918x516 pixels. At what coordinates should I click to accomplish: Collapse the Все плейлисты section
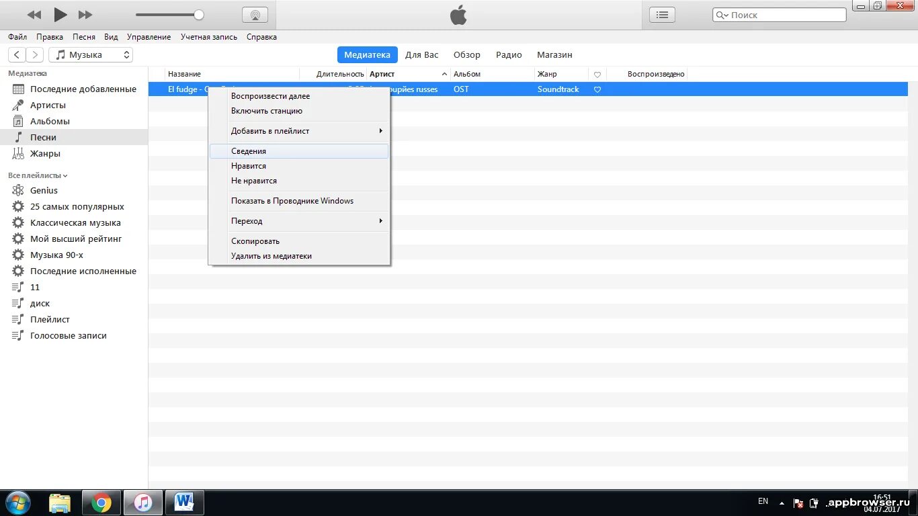[x=38, y=175]
